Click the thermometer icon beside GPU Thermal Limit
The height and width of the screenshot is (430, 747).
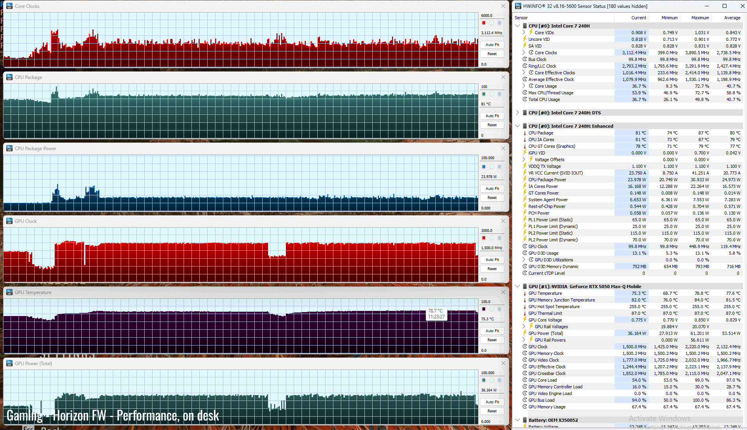click(x=525, y=313)
